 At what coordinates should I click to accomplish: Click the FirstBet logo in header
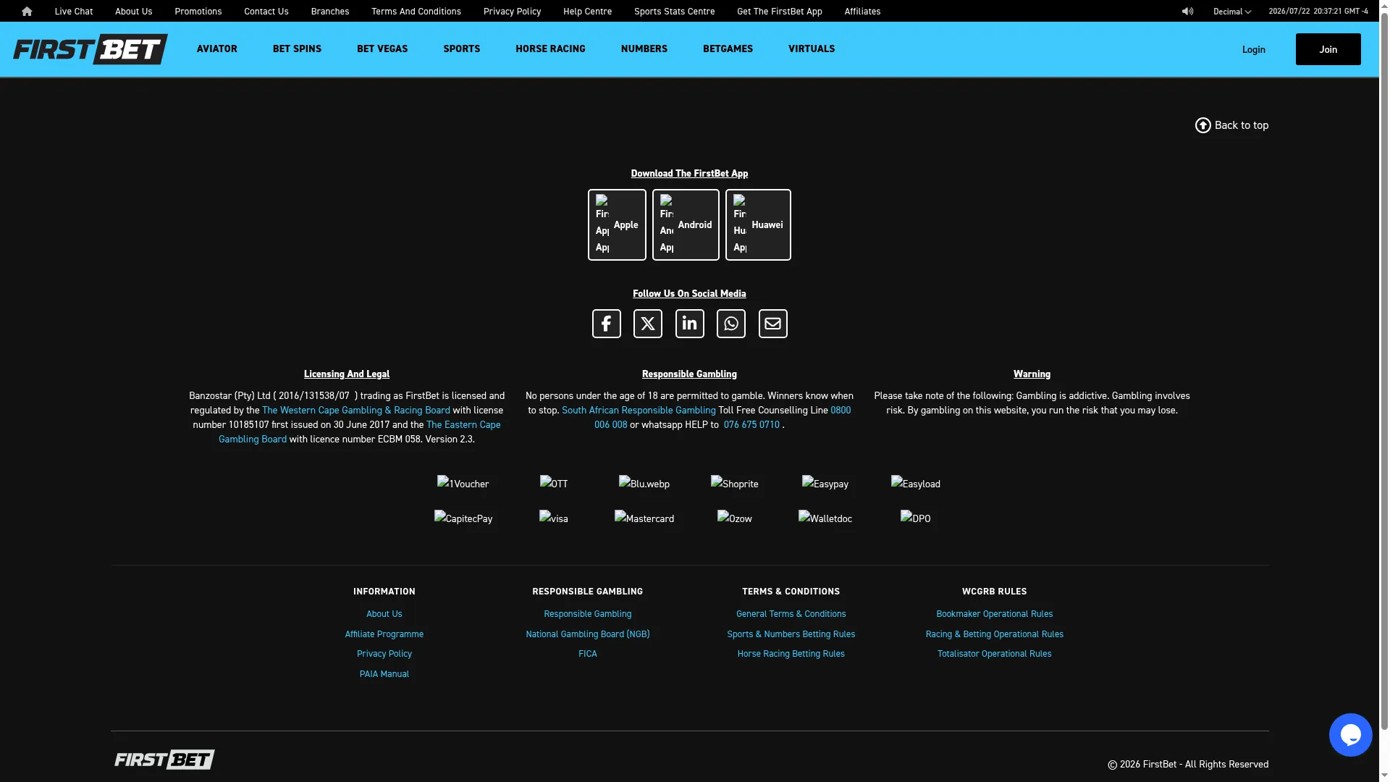pos(90,49)
